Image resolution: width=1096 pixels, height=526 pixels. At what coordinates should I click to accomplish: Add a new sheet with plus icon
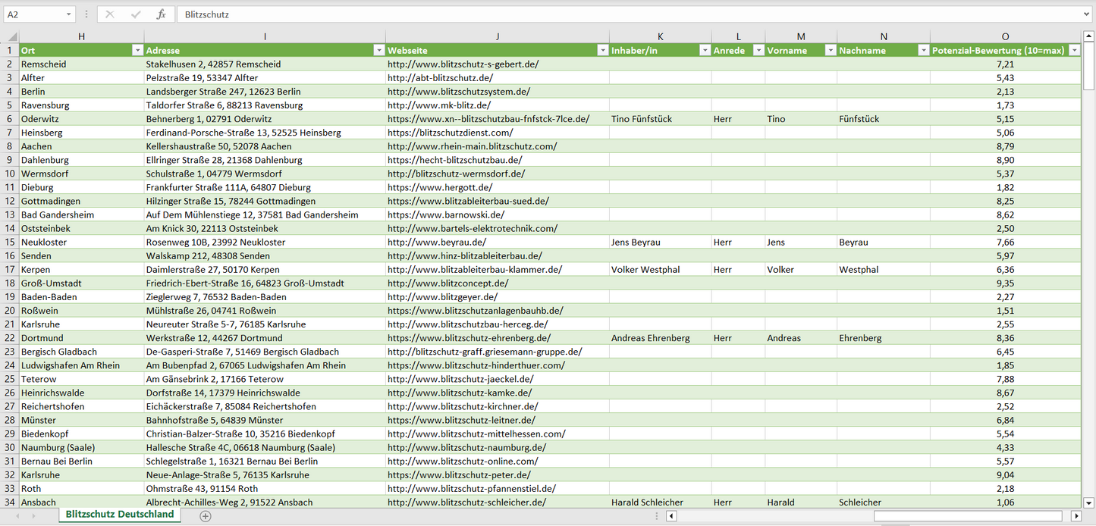(x=205, y=515)
